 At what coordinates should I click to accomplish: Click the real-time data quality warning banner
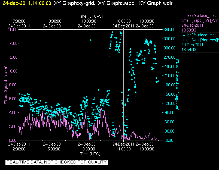coord(57,162)
